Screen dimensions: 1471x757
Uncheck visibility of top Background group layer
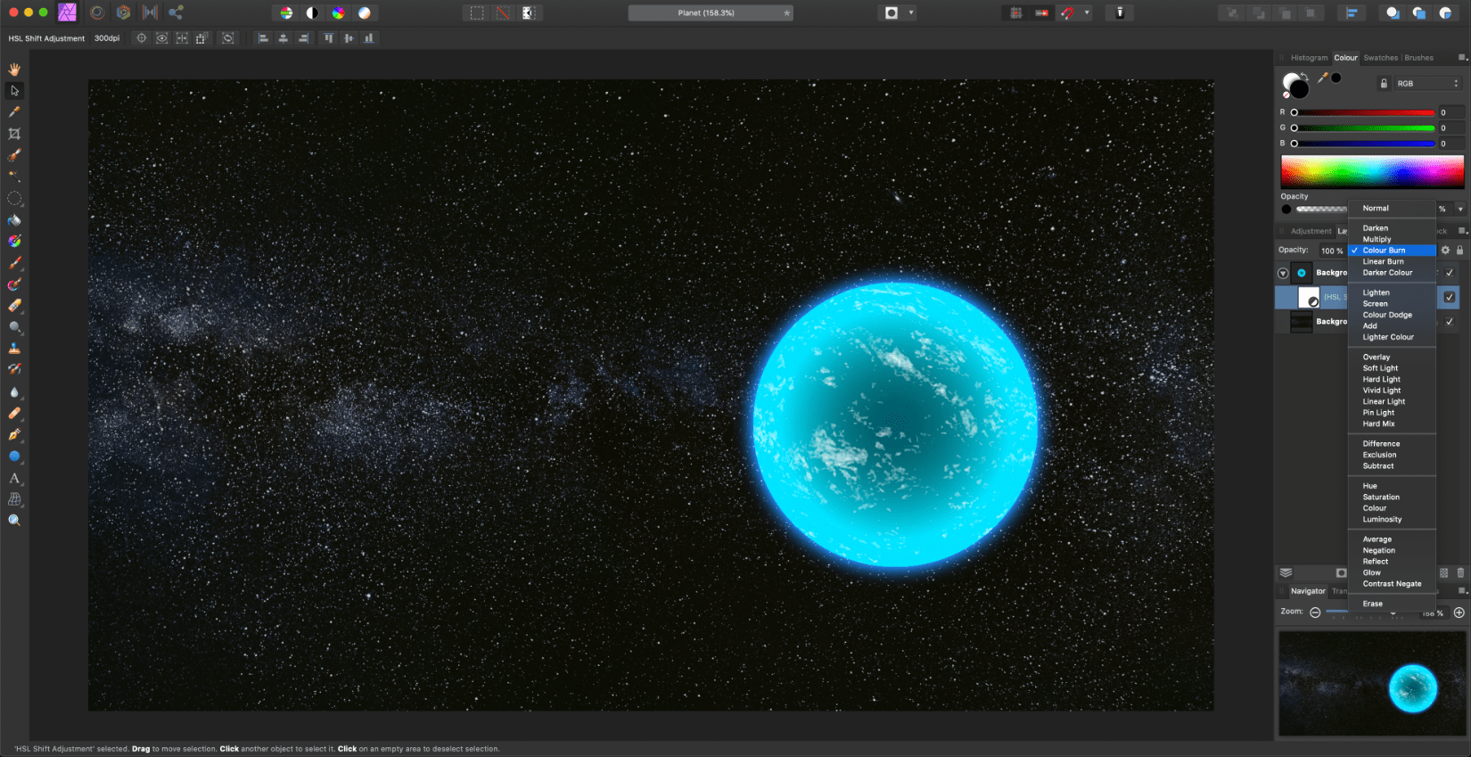pos(1450,273)
